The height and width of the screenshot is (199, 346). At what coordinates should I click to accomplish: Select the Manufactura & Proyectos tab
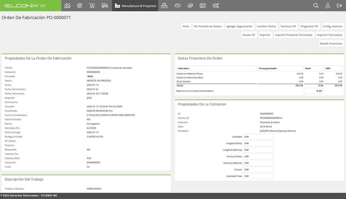pos(135,6)
